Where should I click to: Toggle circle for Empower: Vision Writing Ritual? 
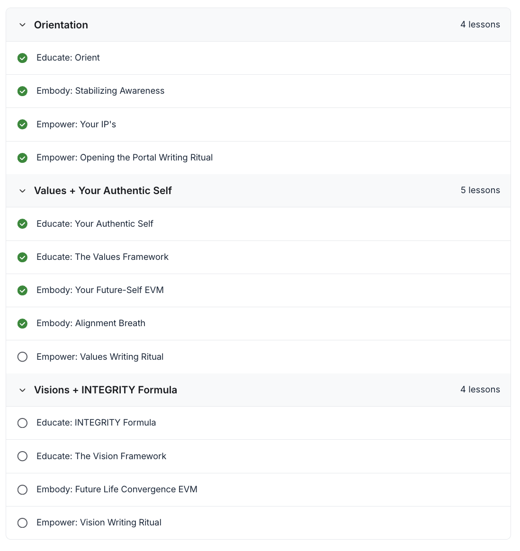(x=23, y=523)
